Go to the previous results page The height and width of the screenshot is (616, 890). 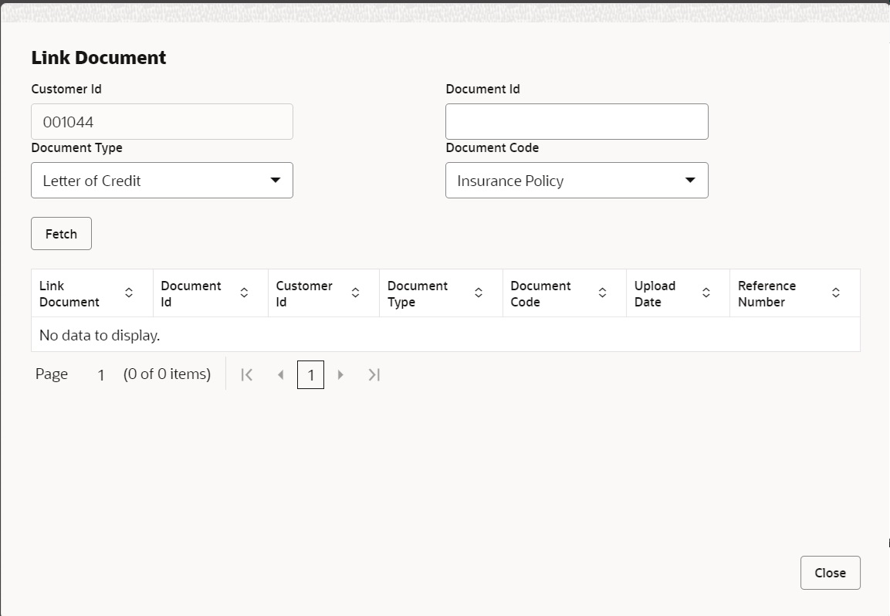(x=281, y=374)
